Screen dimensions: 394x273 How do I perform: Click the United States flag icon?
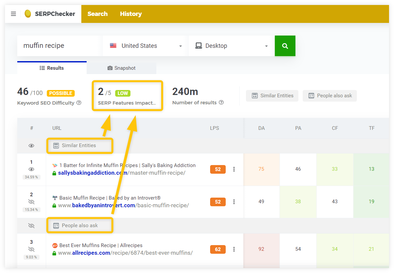[x=113, y=46]
